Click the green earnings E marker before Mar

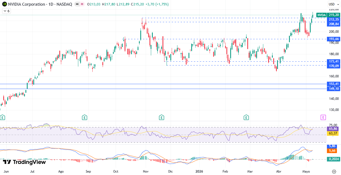click(246, 117)
